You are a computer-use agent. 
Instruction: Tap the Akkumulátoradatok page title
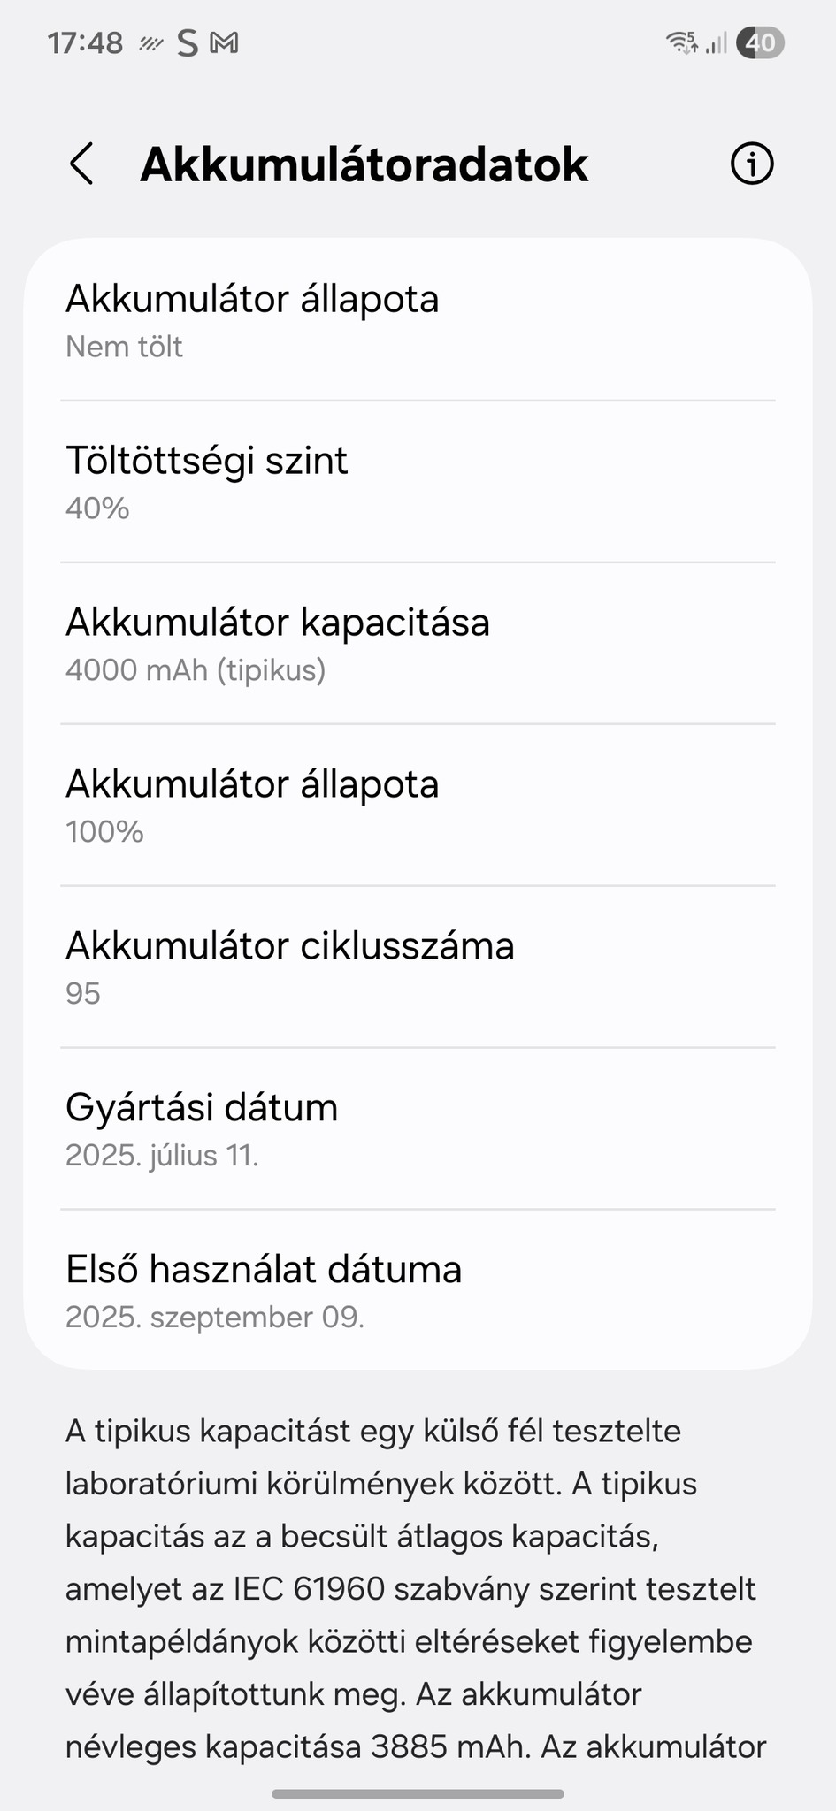point(364,164)
